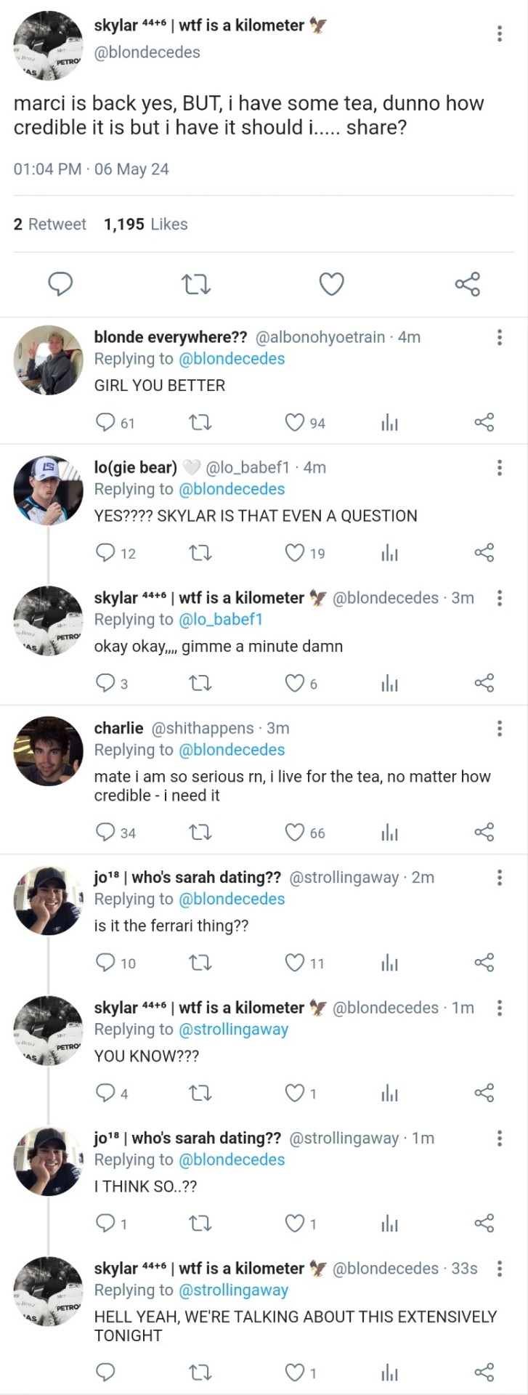Image resolution: width=528 pixels, height=1395 pixels.
Task: Share the main tweet by skylar
Action: click(468, 283)
